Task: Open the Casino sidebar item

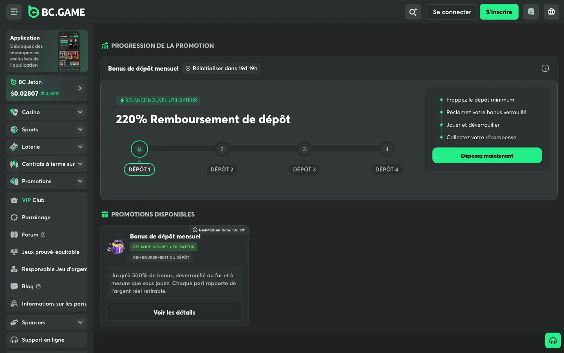Action: point(47,112)
